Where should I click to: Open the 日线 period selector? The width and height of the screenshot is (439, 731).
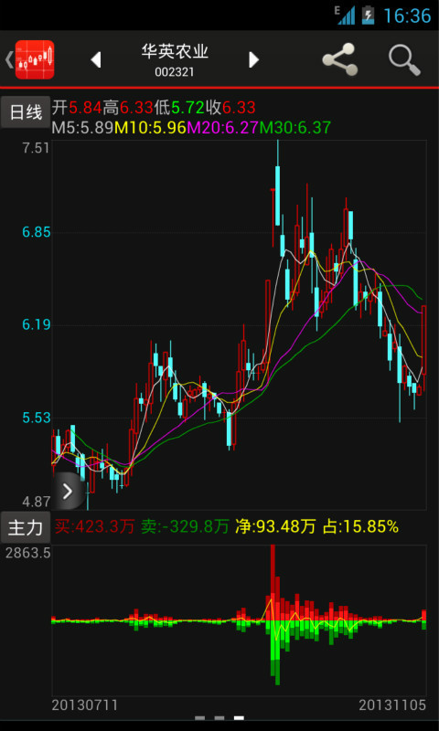[x=26, y=111]
